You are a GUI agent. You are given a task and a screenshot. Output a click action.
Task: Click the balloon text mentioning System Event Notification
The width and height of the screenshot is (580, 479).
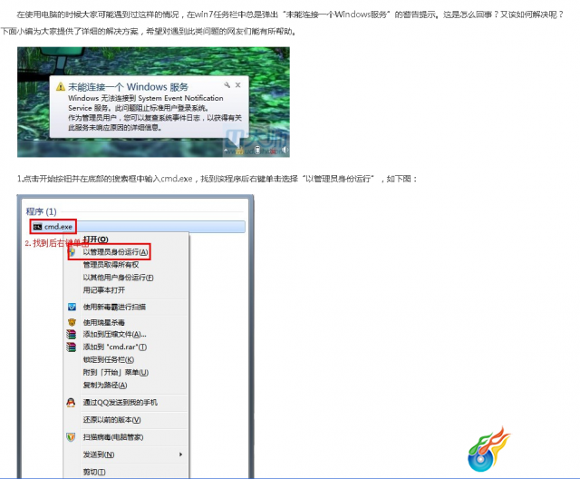coord(146,103)
